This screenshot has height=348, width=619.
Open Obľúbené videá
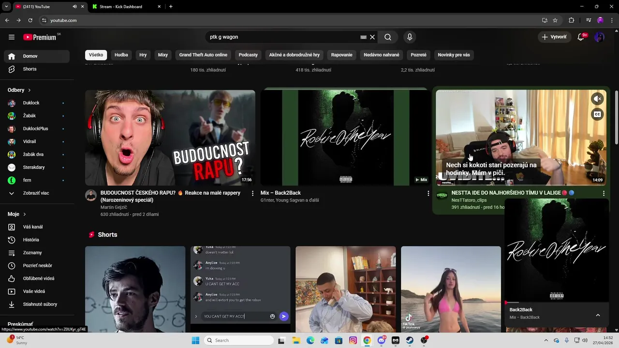[x=37, y=278]
